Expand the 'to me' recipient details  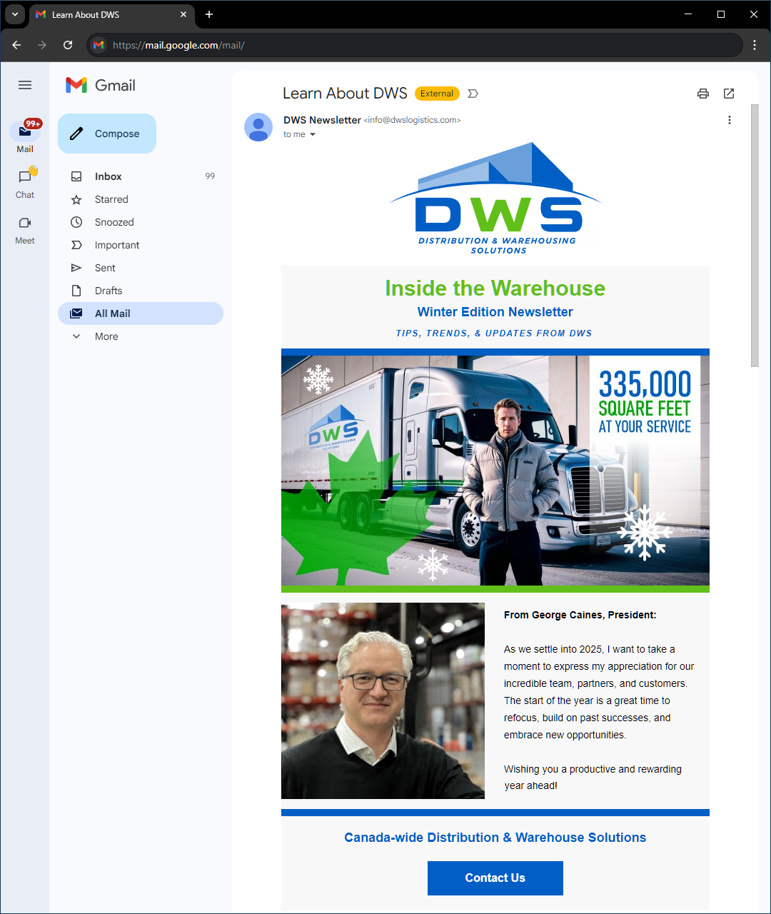coord(300,134)
